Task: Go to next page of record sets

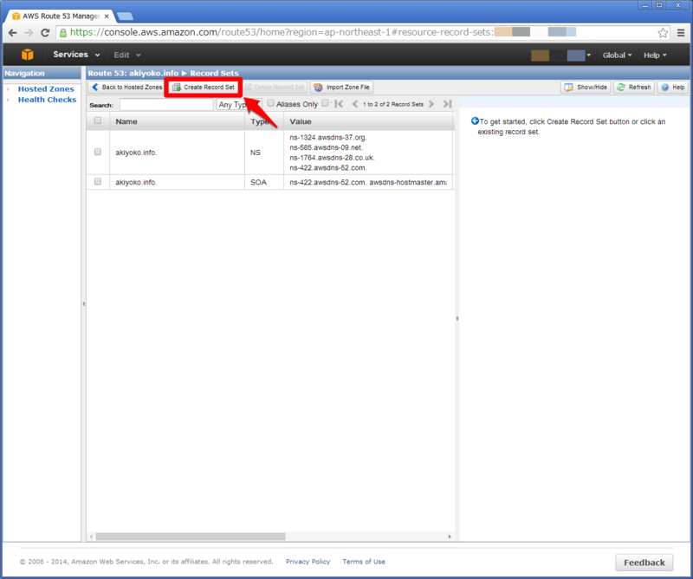Action: click(x=431, y=104)
